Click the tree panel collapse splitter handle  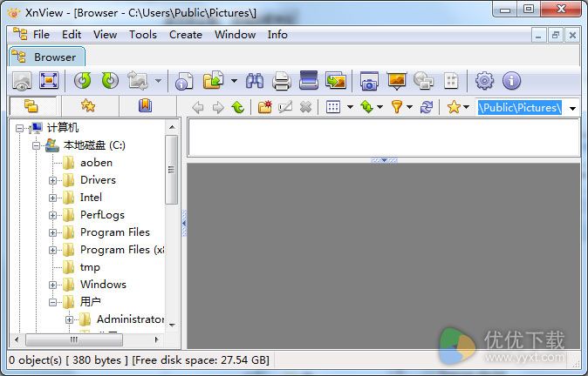pyautogui.click(x=184, y=224)
